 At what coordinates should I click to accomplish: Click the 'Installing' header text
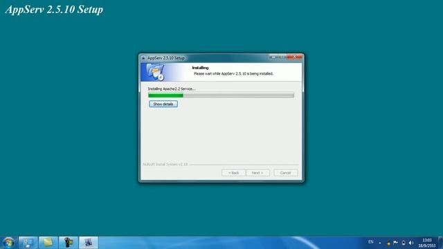[200, 68]
